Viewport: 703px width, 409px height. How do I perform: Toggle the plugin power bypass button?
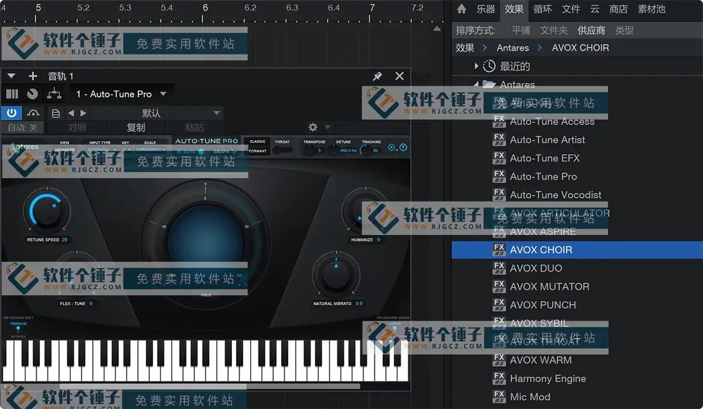point(12,113)
